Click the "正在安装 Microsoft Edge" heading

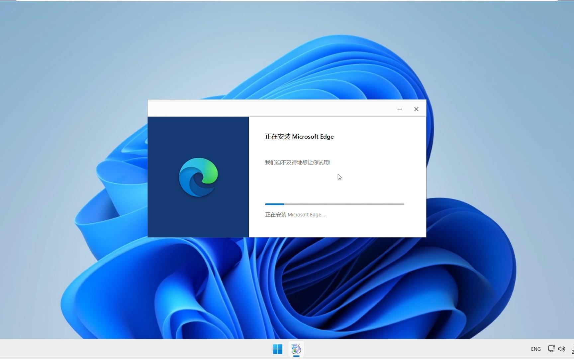pyautogui.click(x=299, y=137)
